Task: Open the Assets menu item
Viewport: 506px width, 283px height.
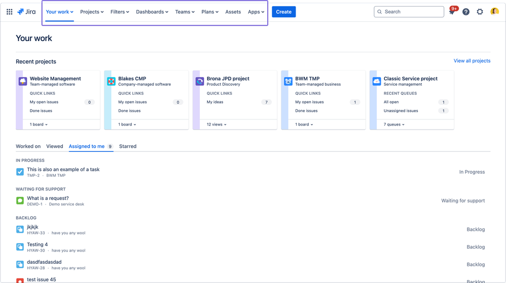Action: pos(233,12)
